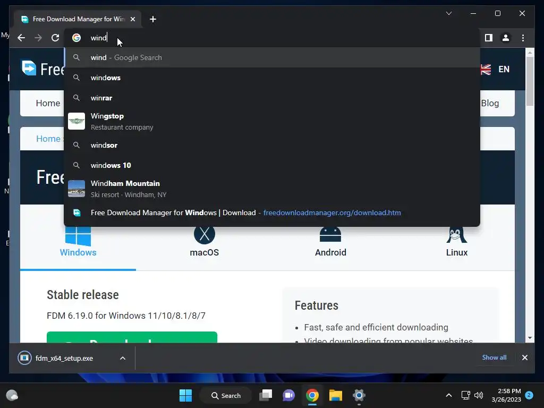Screen dimensions: 544x408
Task: Click 'Show all' downloads link
Action: (x=494, y=358)
